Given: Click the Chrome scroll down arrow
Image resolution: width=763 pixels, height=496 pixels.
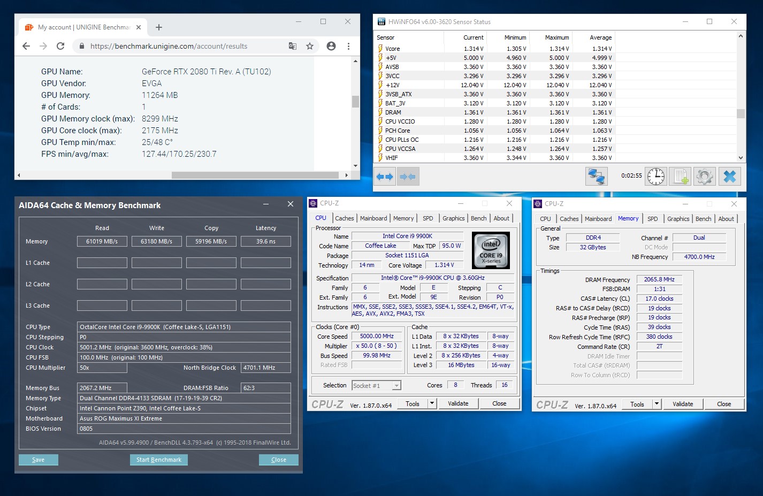Looking at the screenshot, I should (x=355, y=166).
